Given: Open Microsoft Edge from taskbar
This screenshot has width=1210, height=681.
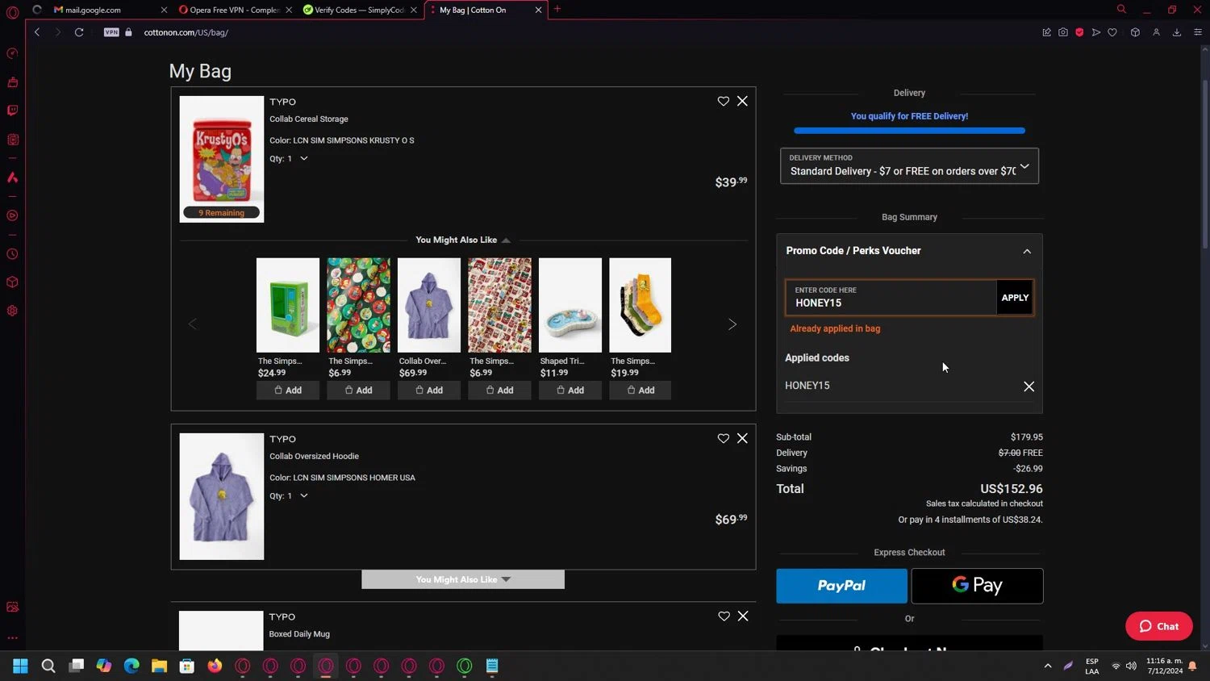Looking at the screenshot, I should (131, 666).
